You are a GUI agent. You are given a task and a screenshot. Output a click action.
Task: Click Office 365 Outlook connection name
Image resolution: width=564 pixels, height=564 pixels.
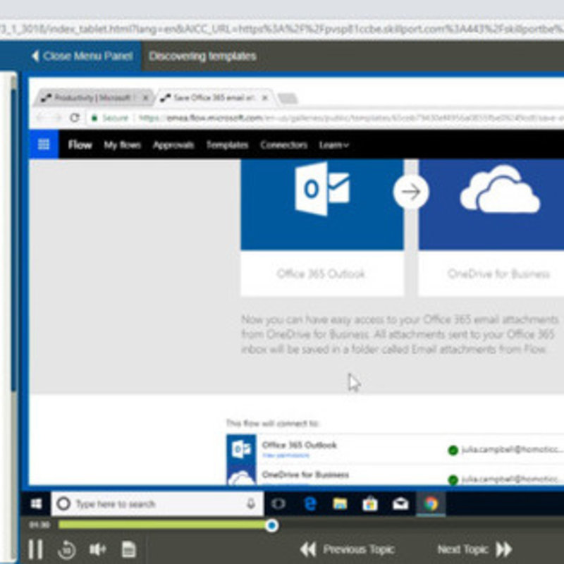(299, 446)
